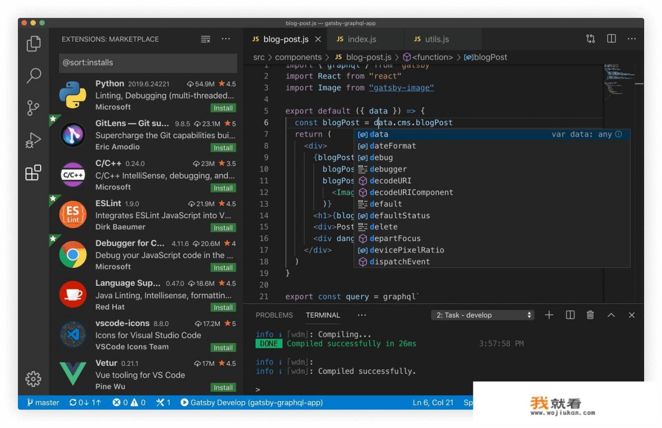Screen dimensions: 662x428
Task: Install the C/C++ extension
Action: [223, 188]
